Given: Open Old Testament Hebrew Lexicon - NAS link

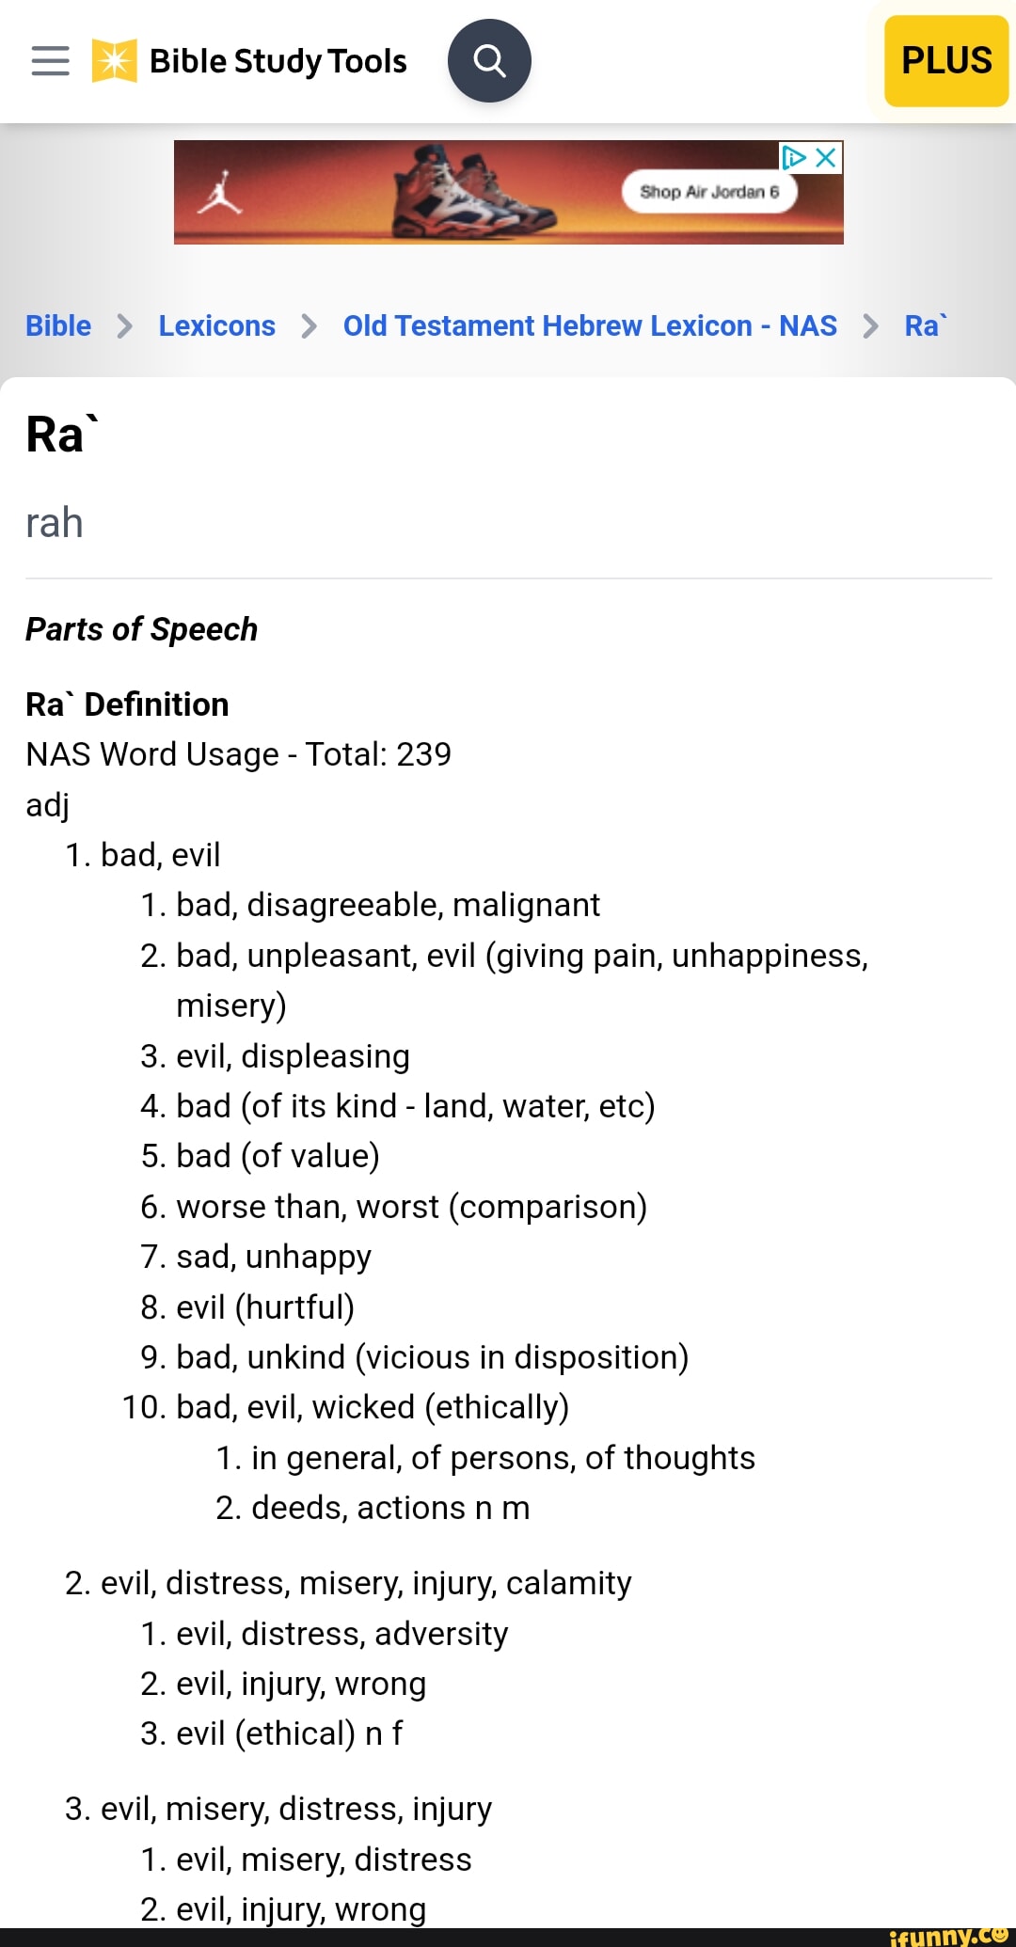Looking at the screenshot, I should [x=590, y=325].
